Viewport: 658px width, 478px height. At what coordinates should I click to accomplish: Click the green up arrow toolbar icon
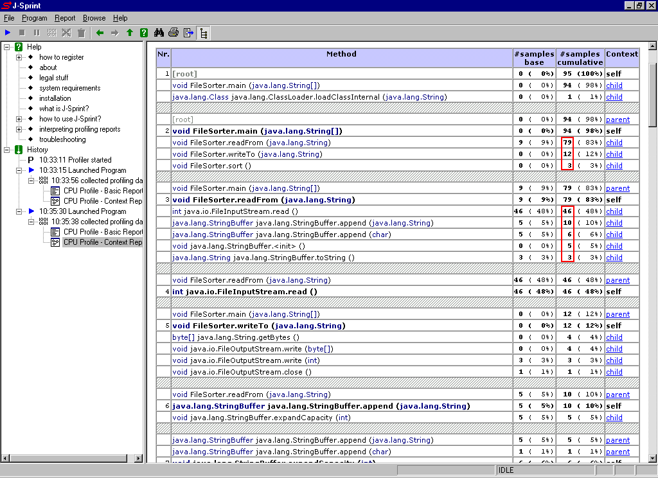point(130,33)
